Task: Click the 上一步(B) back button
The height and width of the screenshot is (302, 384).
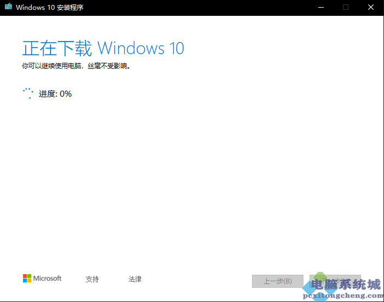Action: tap(278, 281)
